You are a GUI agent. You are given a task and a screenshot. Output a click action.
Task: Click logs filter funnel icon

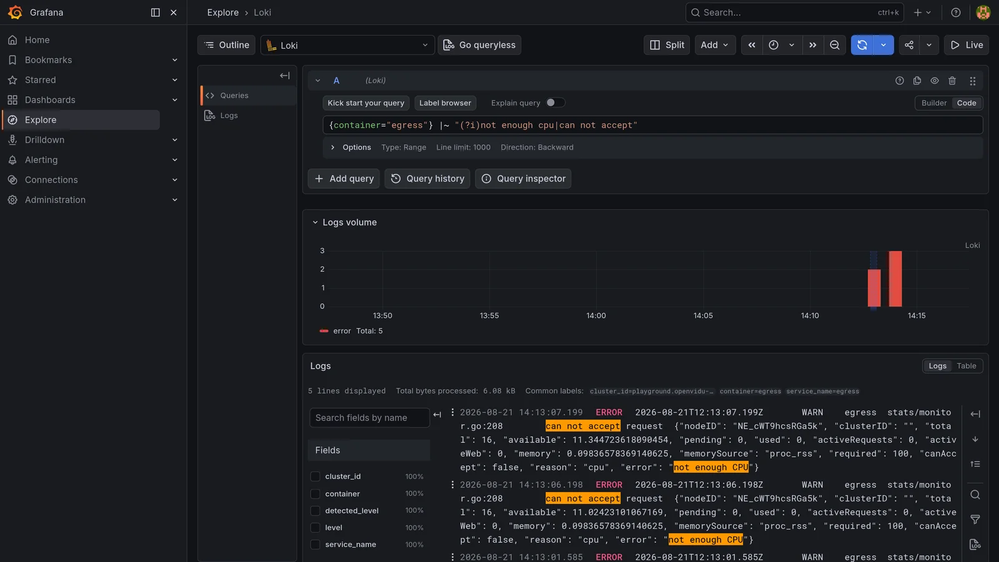pos(975,520)
